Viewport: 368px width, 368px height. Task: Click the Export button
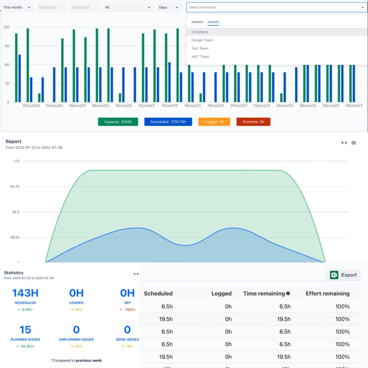point(344,275)
